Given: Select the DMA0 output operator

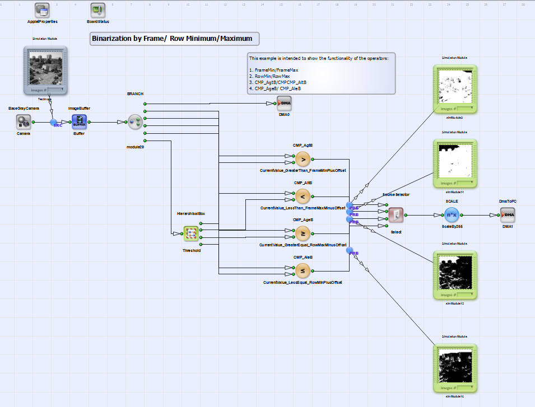Looking at the screenshot, I should [284, 103].
